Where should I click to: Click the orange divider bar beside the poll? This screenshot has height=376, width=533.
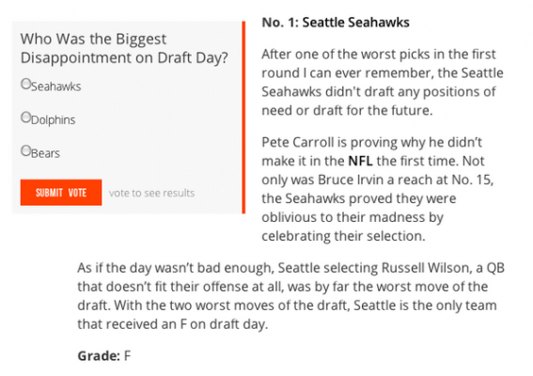pos(243,117)
